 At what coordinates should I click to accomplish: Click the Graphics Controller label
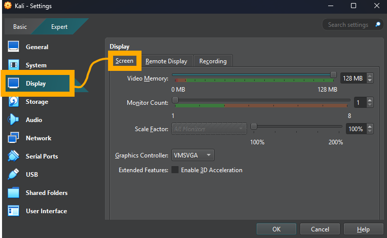tap(142, 155)
